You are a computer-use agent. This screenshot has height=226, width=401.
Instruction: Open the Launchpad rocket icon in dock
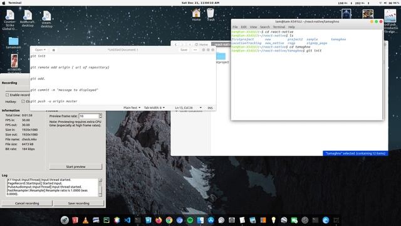click(x=65, y=220)
